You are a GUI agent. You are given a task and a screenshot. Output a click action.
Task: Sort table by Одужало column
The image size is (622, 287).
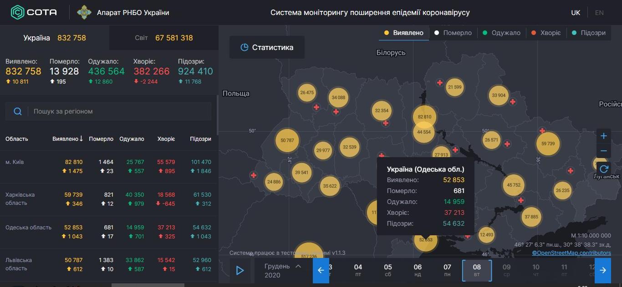pos(132,139)
